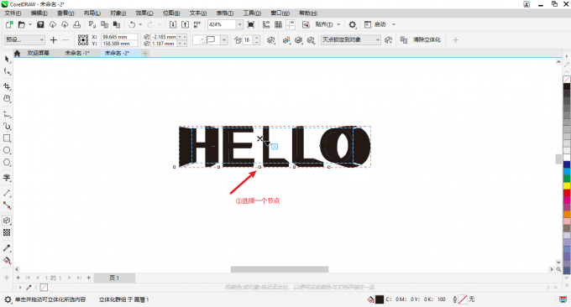Screen dimensions: 571x307
Task: Toggle the Show grid button
Action: [278, 24]
